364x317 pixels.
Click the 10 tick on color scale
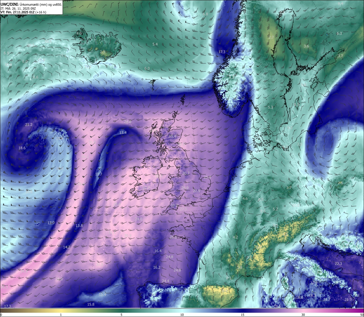pos(182,315)
